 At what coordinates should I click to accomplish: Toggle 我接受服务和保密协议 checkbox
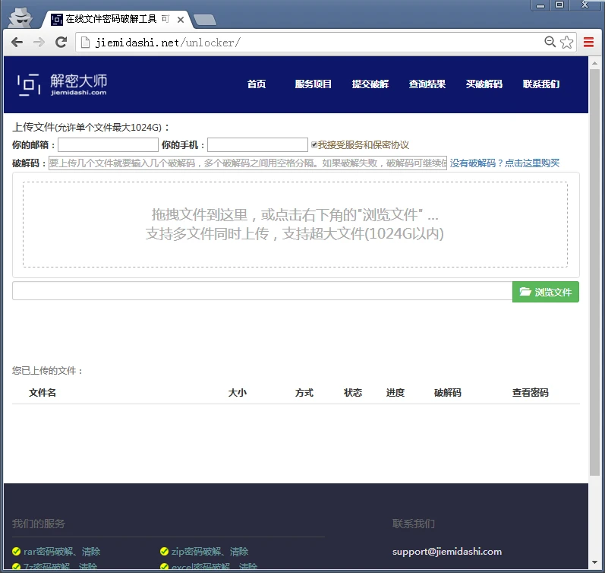click(314, 144)
